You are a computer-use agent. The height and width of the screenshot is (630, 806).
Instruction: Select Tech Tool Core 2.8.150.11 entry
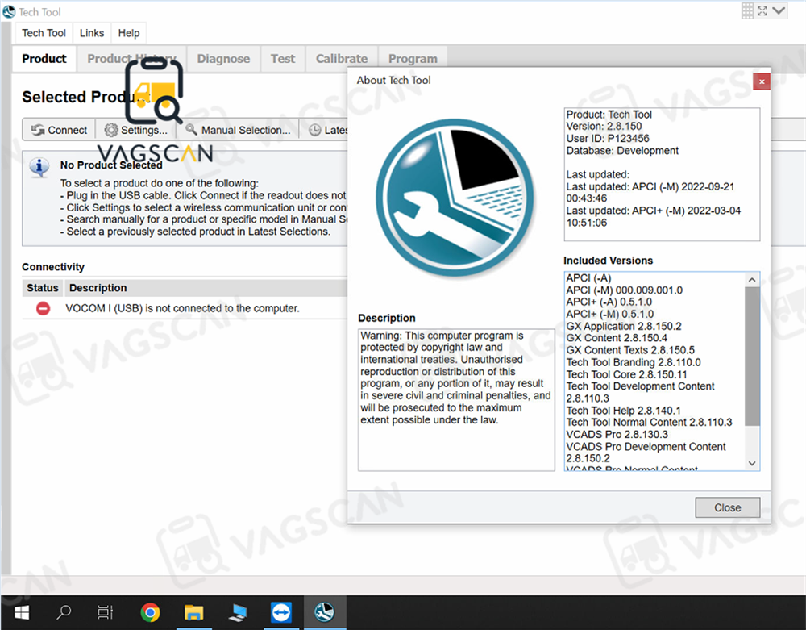pyautogui.click(x=626, y=375)
